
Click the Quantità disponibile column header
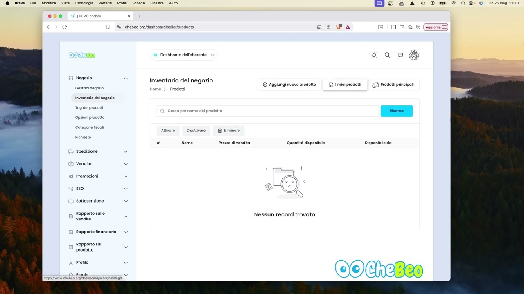click(x=306, y=143)
